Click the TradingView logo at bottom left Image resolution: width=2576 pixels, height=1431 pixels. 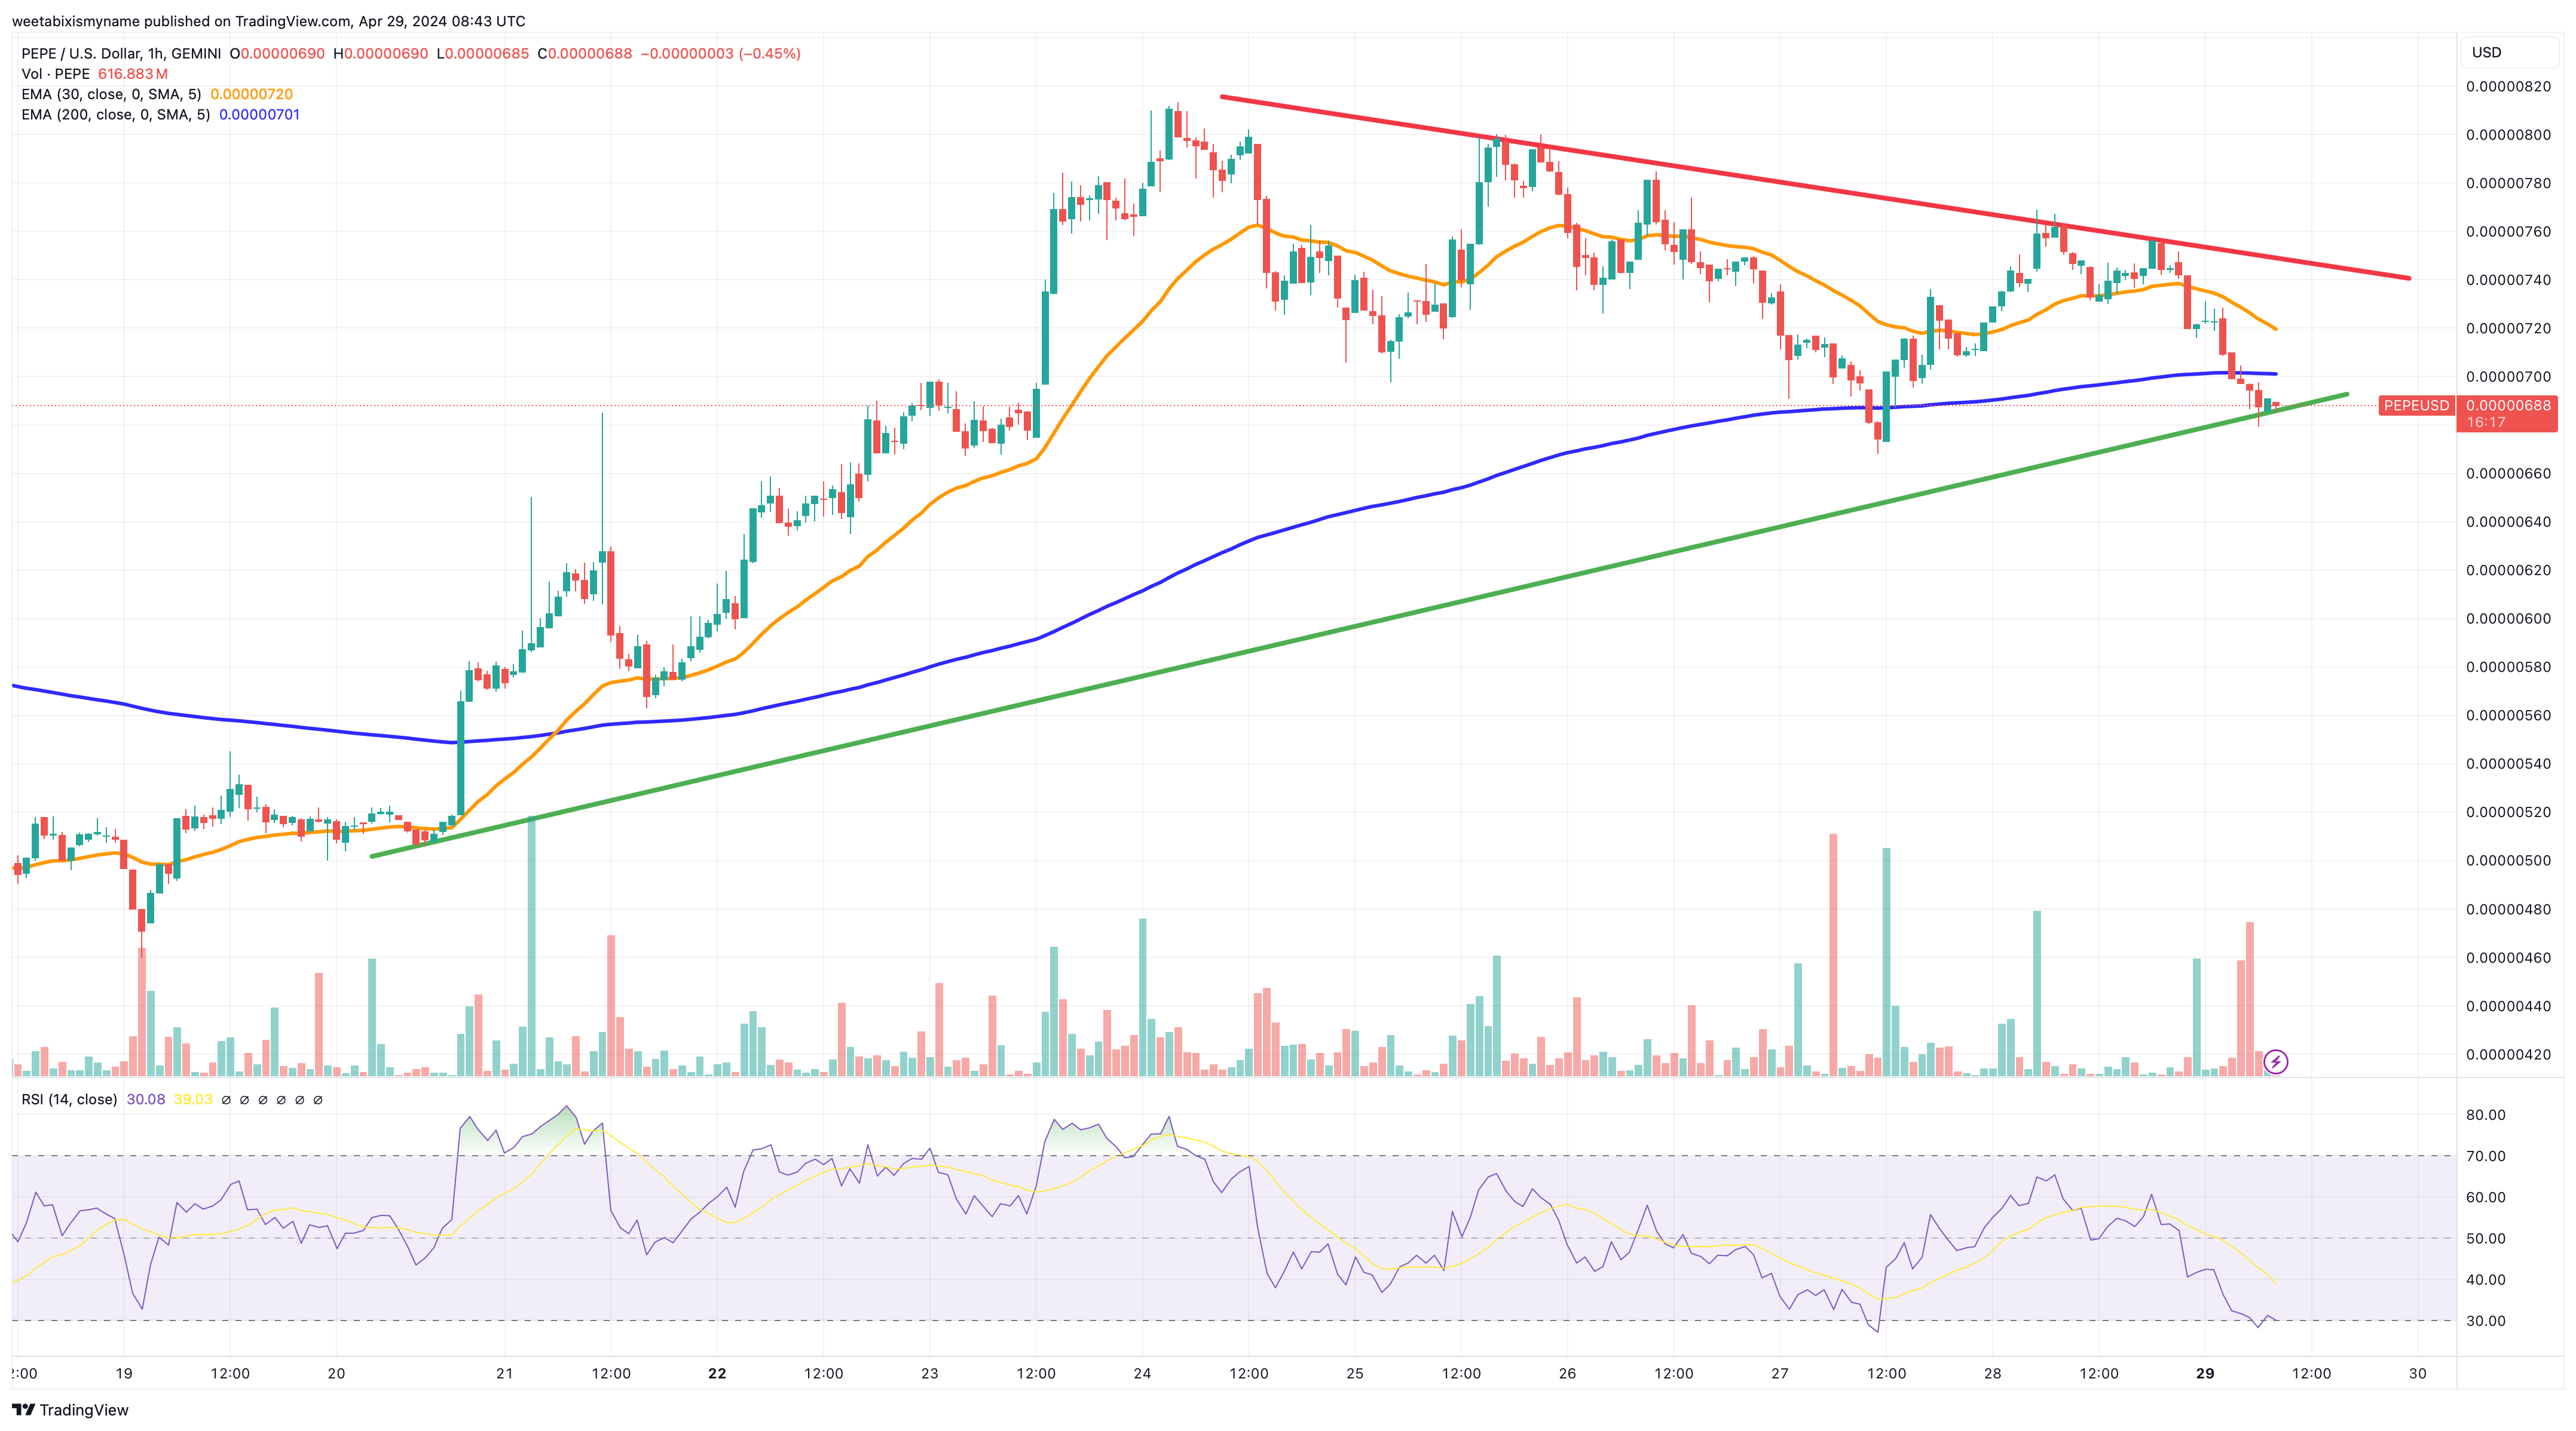70,1409
